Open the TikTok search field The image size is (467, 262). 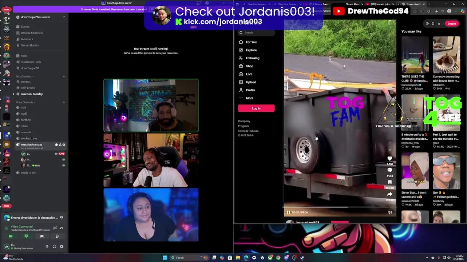click(x=257, y=33)
